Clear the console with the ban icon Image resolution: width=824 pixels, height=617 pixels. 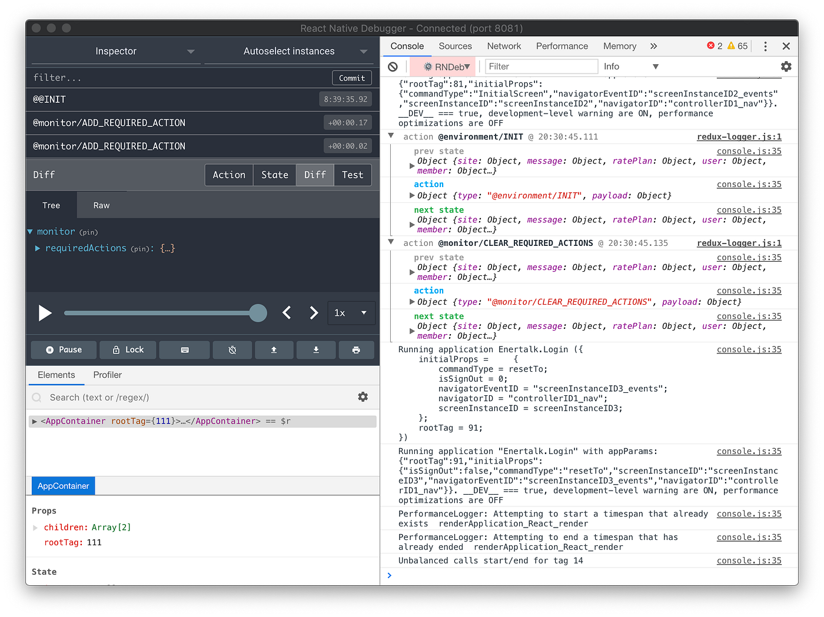coord(393,66)
